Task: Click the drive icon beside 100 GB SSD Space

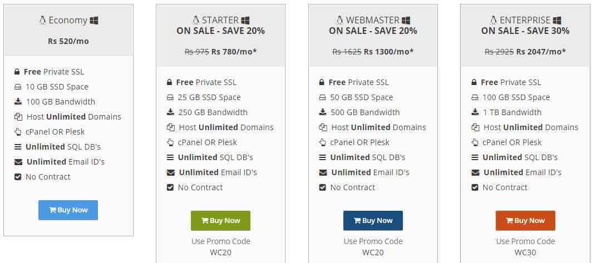Action: [475, 97]
